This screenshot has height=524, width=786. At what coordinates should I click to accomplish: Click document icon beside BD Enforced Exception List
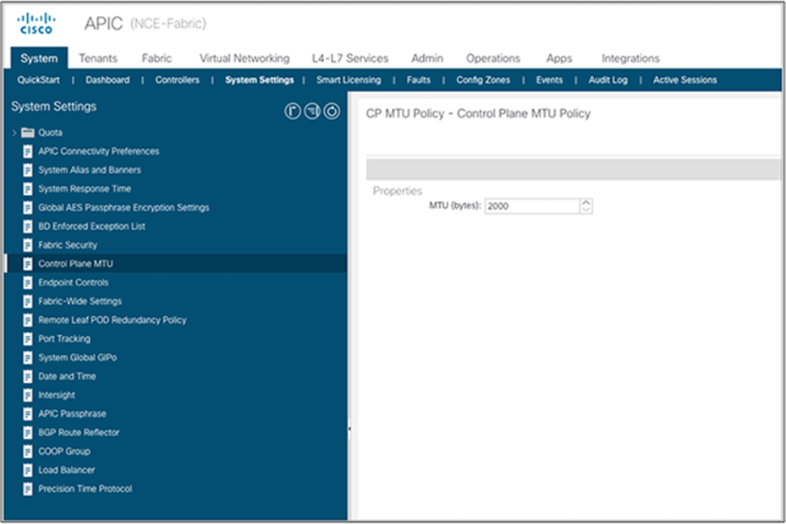28,227
